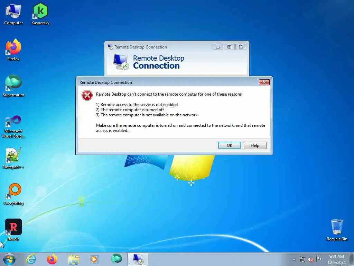Minimize the background Remote Desktop Connection window

(x=218, y=47)
